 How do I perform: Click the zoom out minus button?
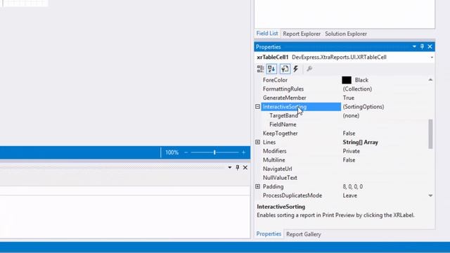pos(186,153)
